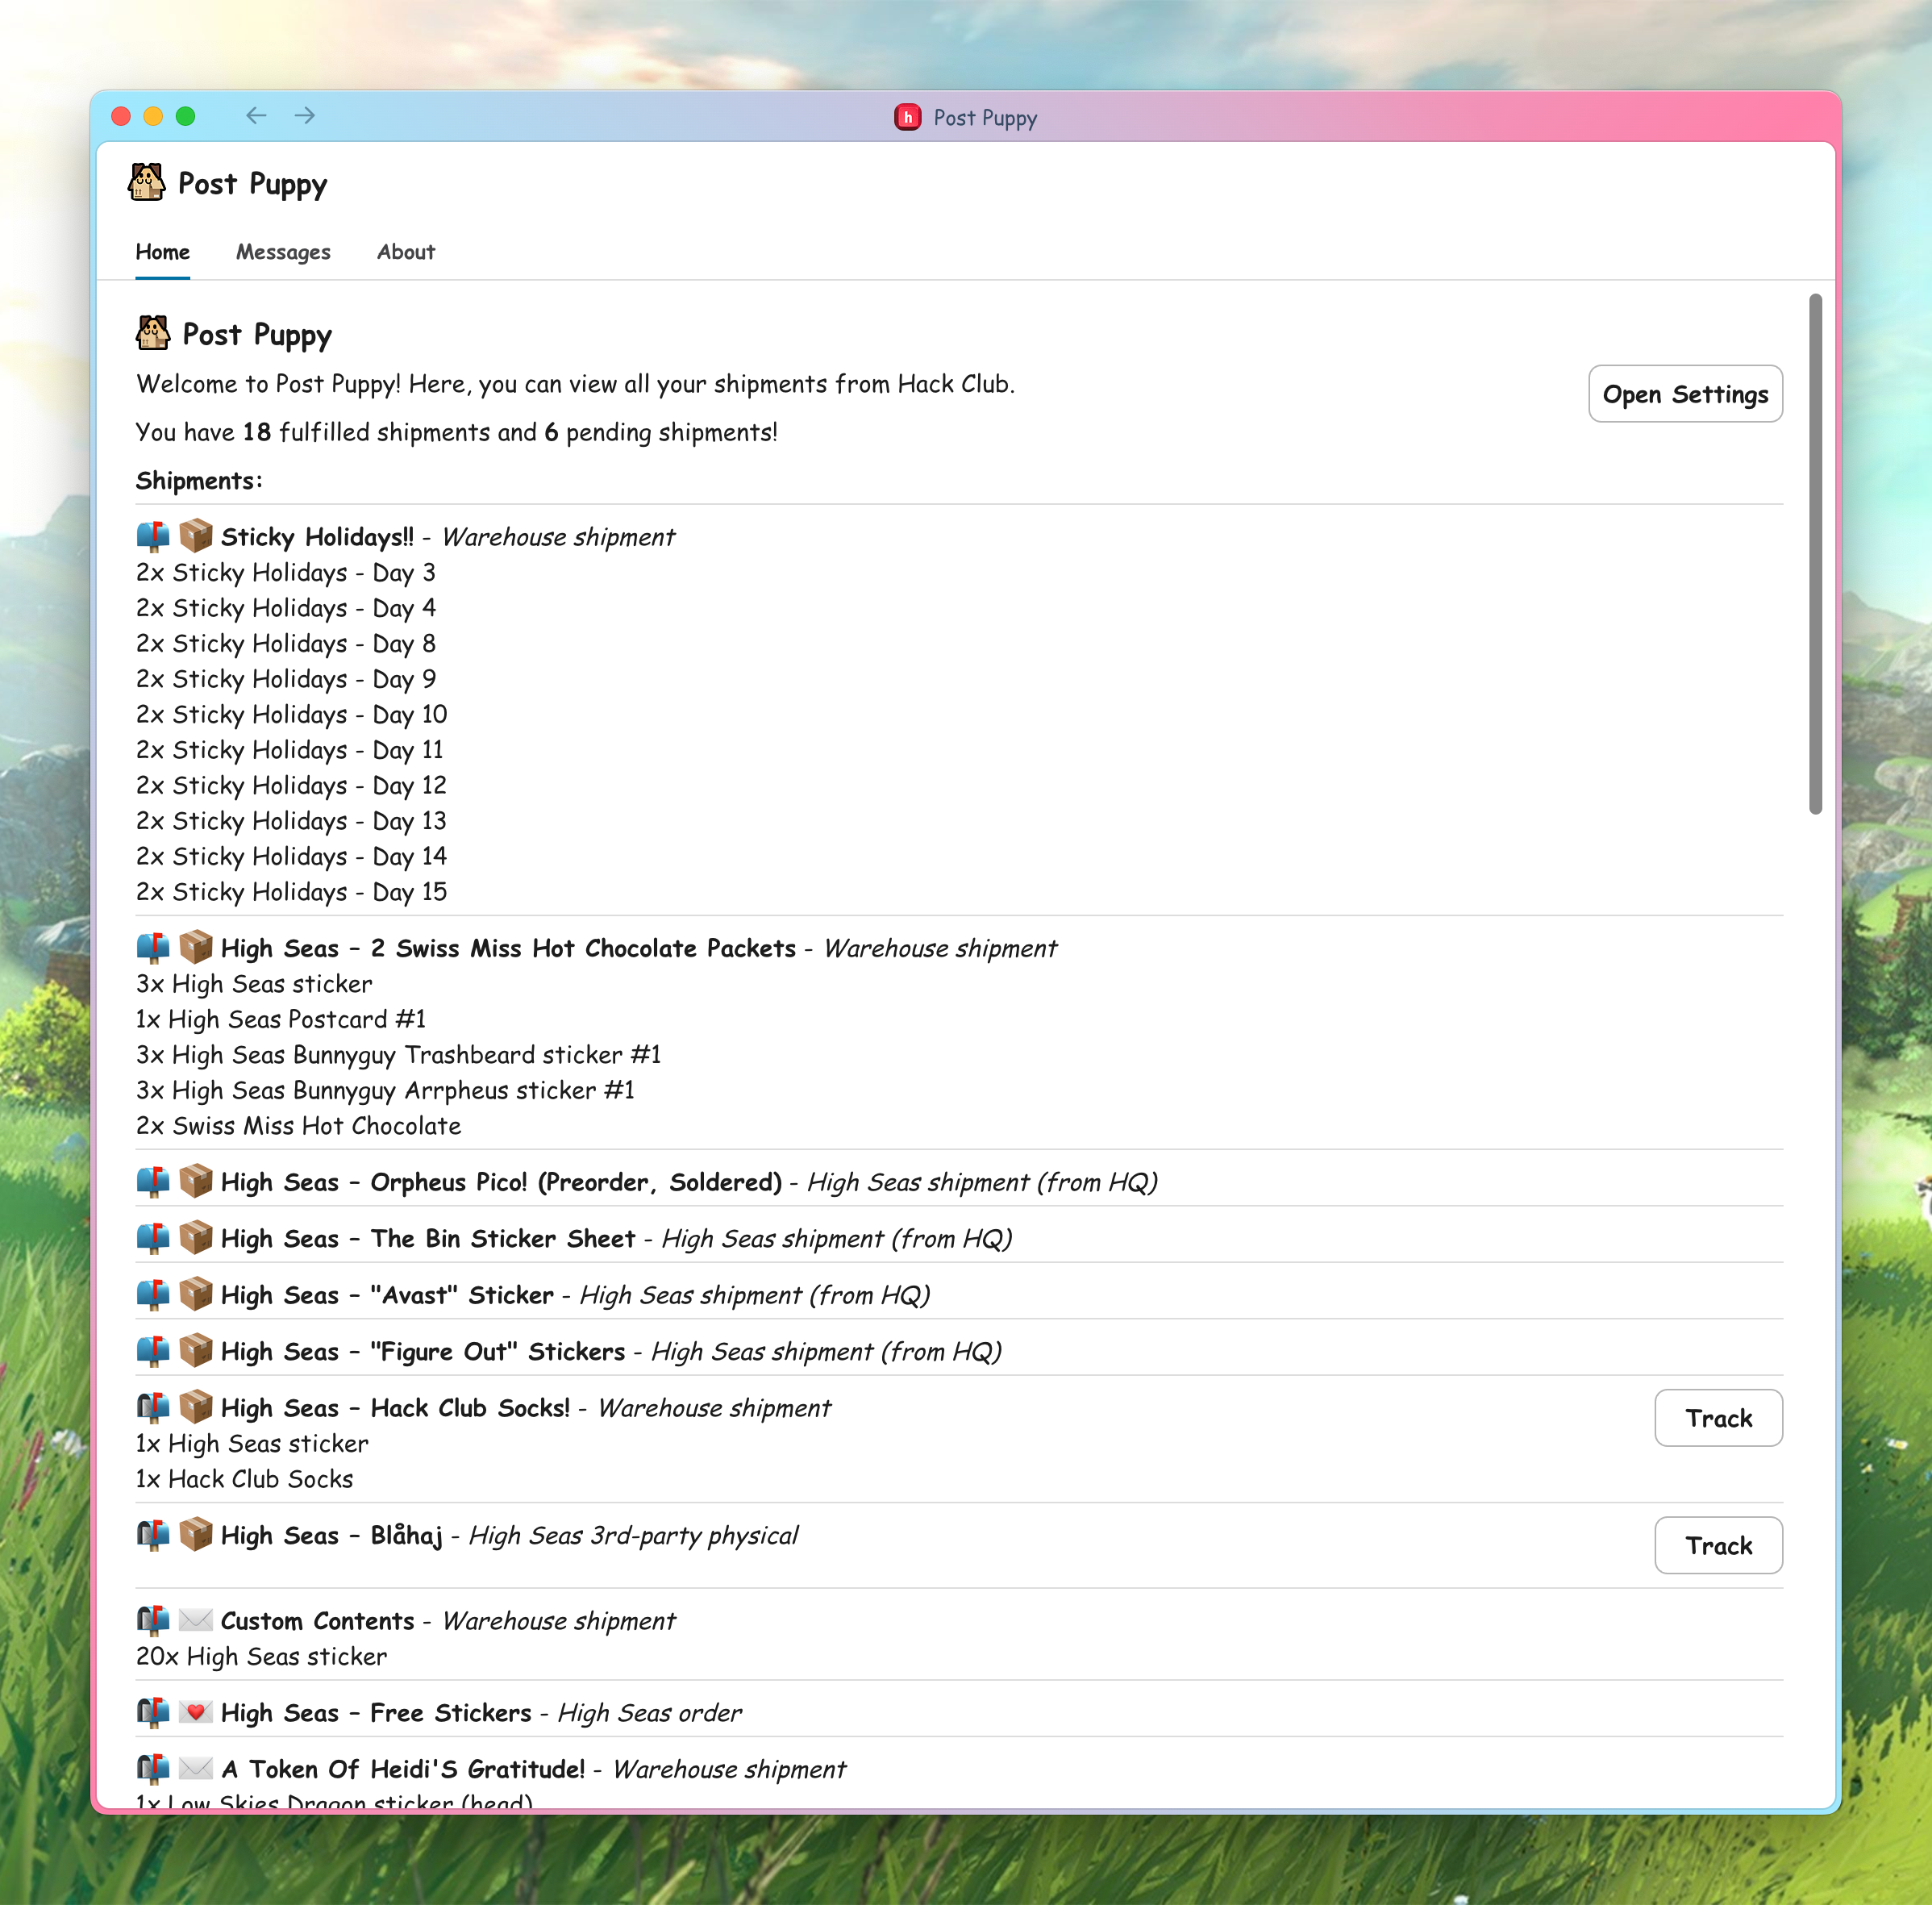The width and height of the screenshot is (1932, 1905).
Task: Click the Post Puppy header title text
Action: point(252,185)
